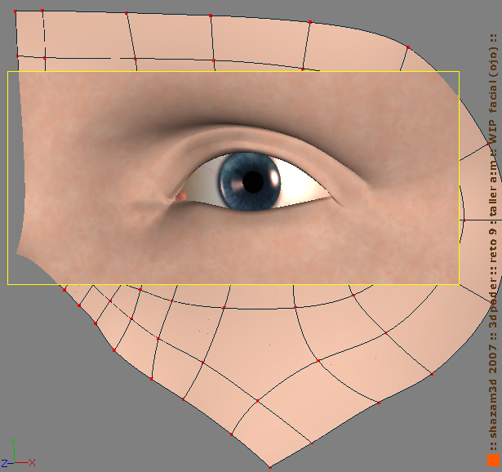Click the orange square marker beside the vertical caption
502x472 pixels.
click(x=493, y=461)
